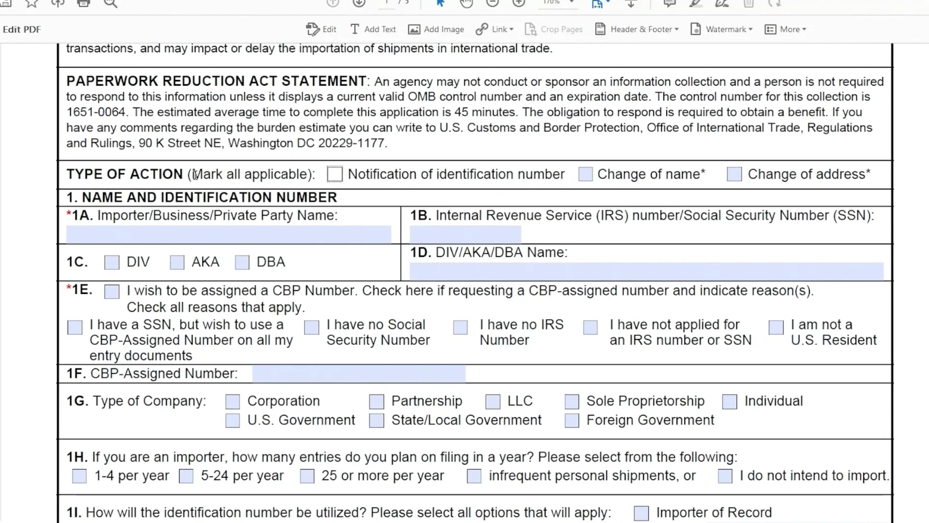Click the magnifier search icon
929x523 pixels.
(110, 3)
